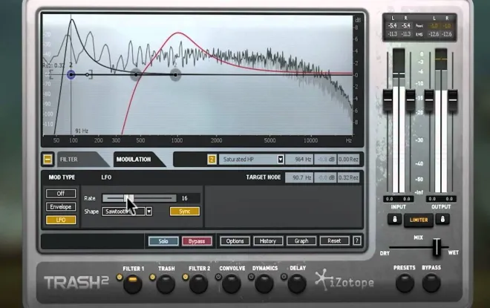Toggle Convolve module power button
The image size is (490, 308).
[x=218, y=277]
